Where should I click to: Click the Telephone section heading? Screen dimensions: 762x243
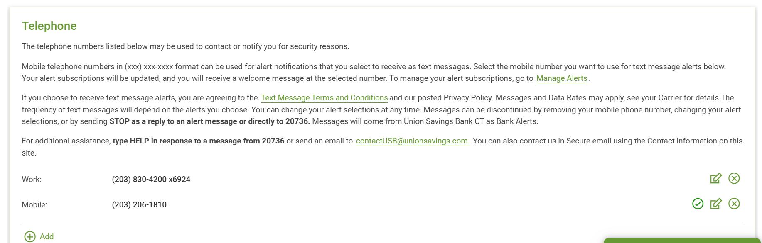coord(49,26)
